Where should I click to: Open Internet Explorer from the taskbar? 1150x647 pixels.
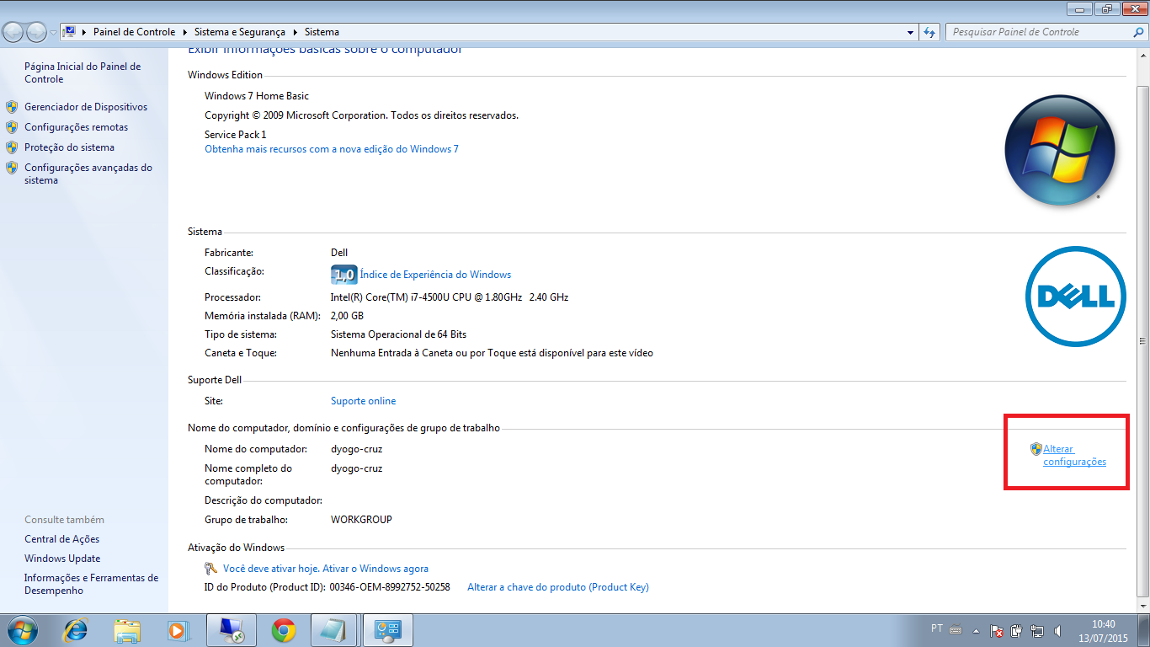click(x=77, y=629)
